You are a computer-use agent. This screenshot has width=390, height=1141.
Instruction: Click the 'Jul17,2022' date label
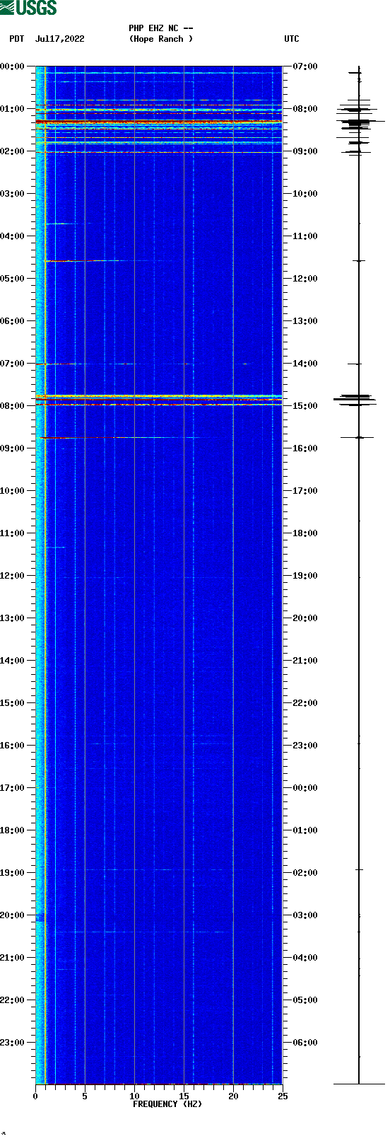[x=60, y=39]
